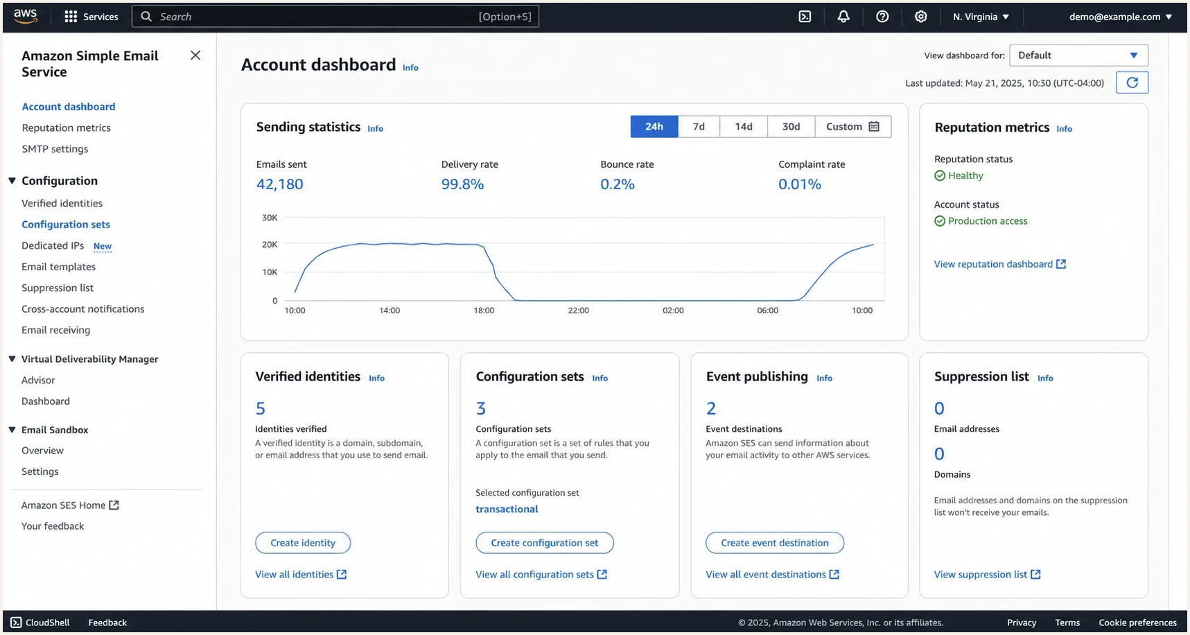Click the Create event destination button
Viewport: 1190px width, 635px height.
(775, 543)
